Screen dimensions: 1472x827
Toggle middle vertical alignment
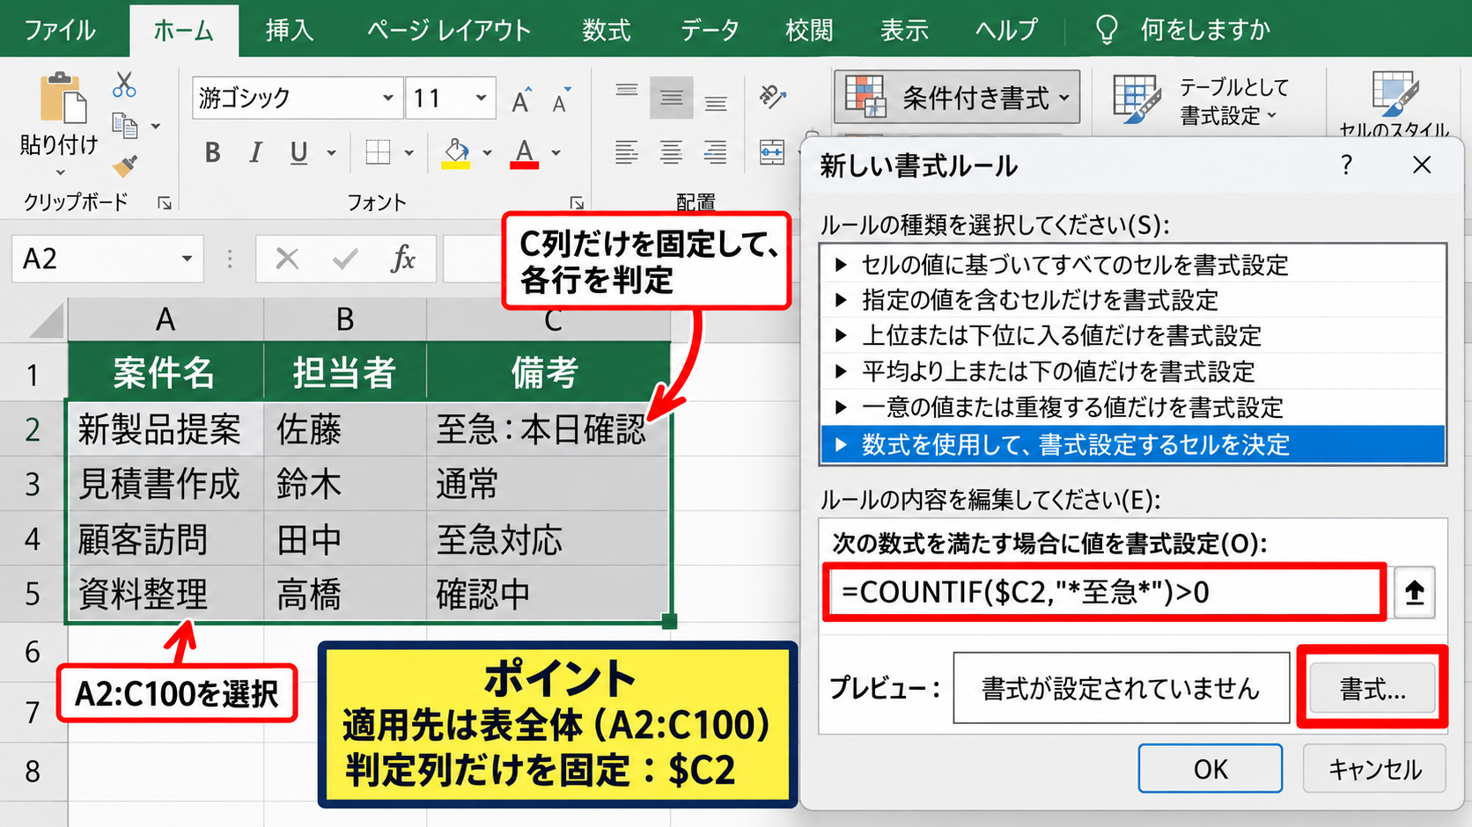(x=672, y=98)
